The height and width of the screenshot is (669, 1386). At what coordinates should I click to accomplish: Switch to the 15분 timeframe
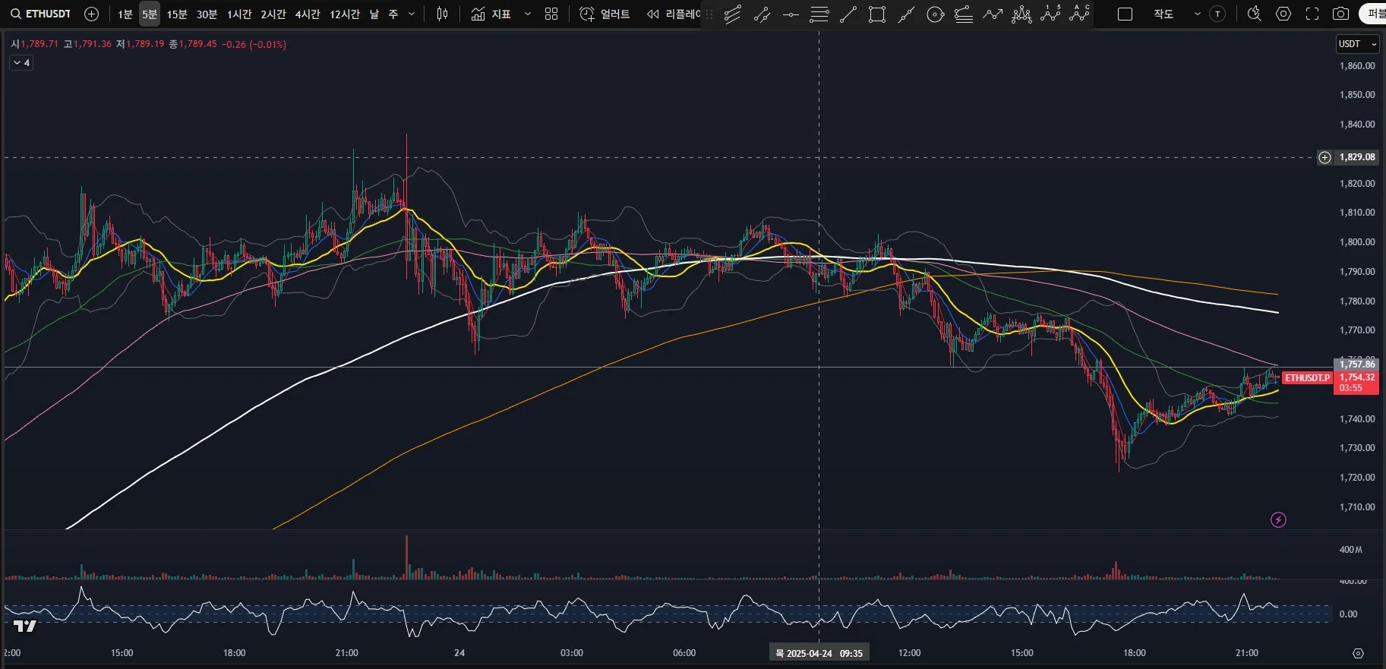coord(177,14)
